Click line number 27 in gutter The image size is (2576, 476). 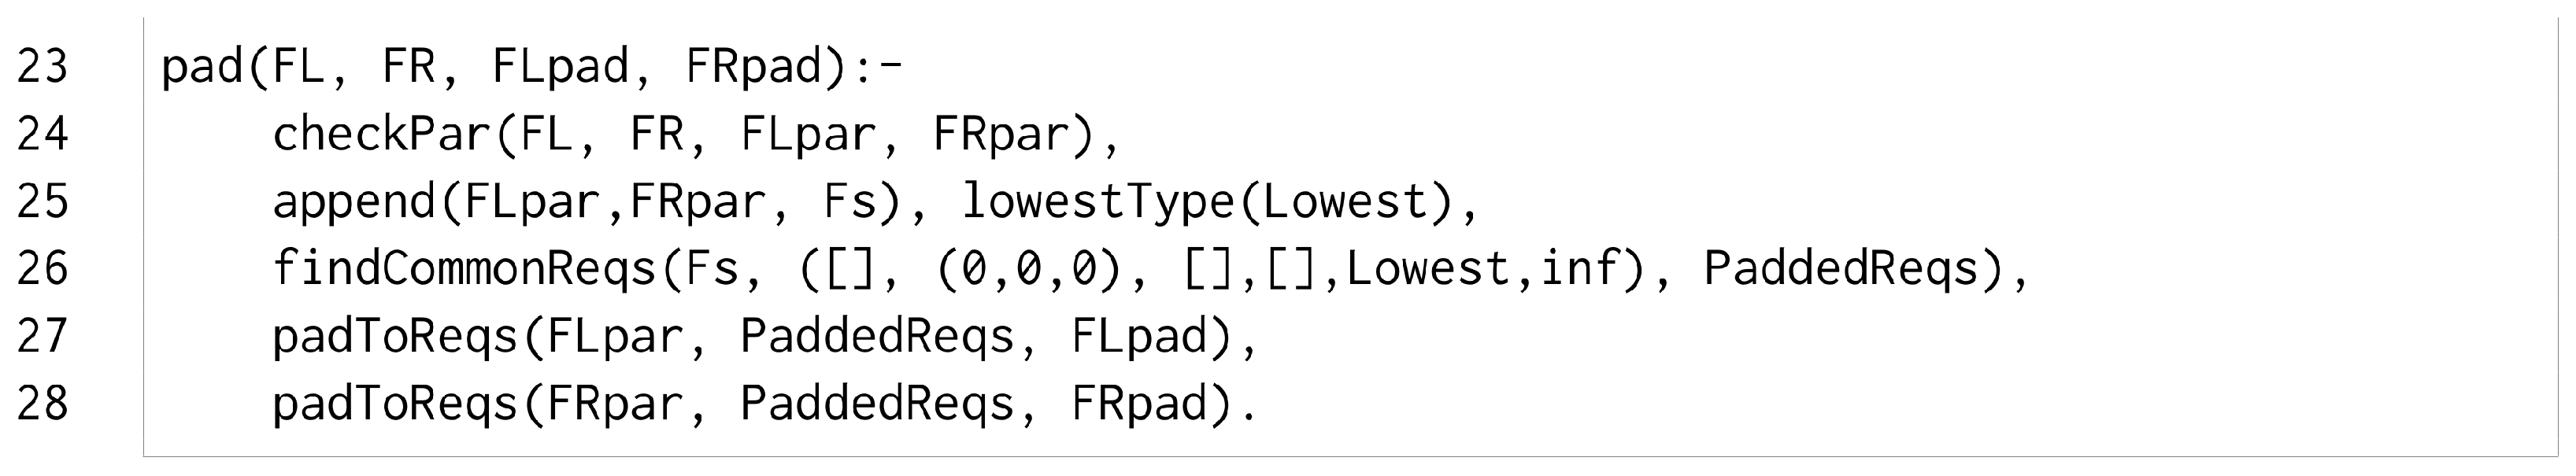[x=42, y=337]
